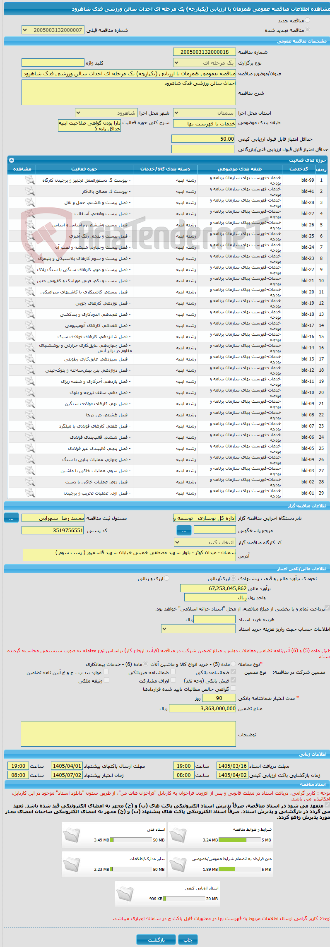Image resolution: width=330 pixels, height=947 pixels.
Task: Open view icon for row bld-25
Action: [x=30, y=236]
